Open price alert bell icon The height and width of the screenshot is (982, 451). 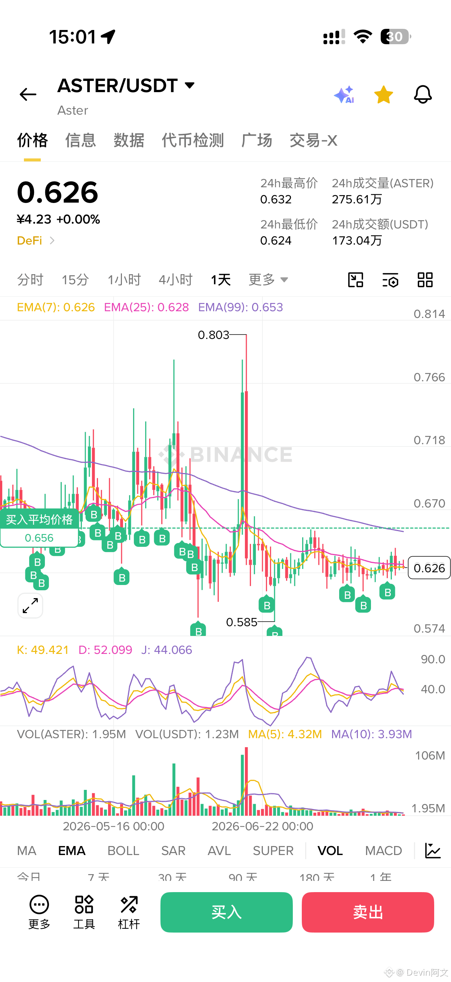[423, 94]
